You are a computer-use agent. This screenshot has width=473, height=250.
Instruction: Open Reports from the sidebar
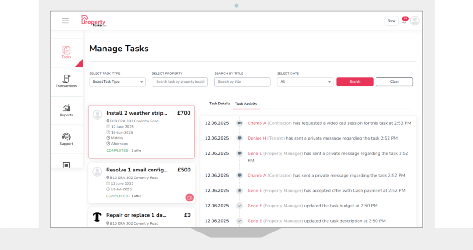pos(67,110)
